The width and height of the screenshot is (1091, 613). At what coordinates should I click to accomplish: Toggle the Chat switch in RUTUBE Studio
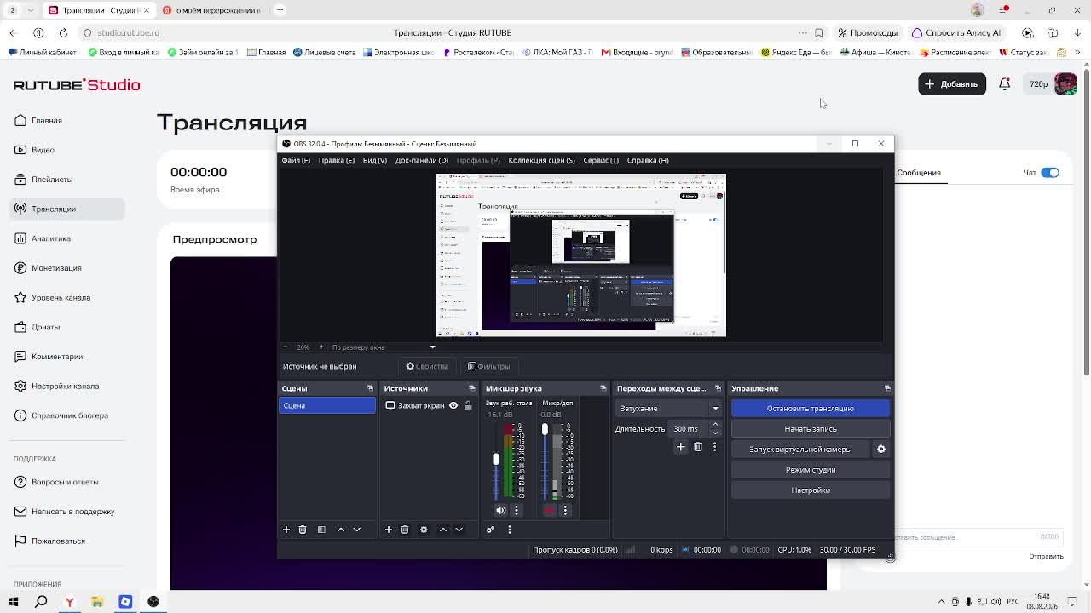(x=1050, y=173)
